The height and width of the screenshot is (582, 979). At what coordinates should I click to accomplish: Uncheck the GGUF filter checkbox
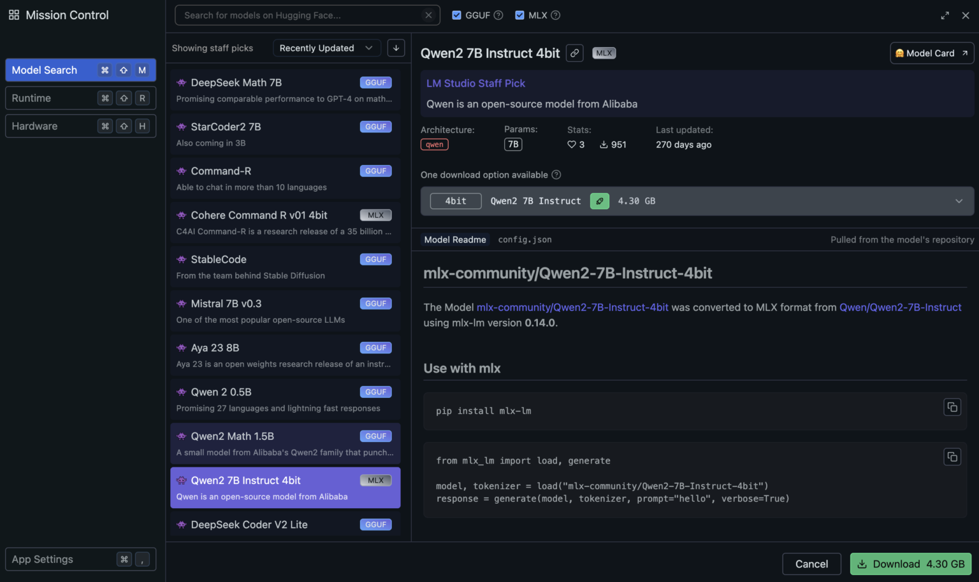[456, 15]
